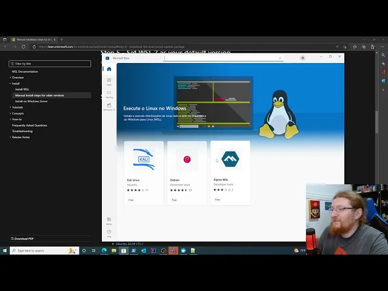Open Task View on taskbar
388x291 pixels.
[94, 250]
